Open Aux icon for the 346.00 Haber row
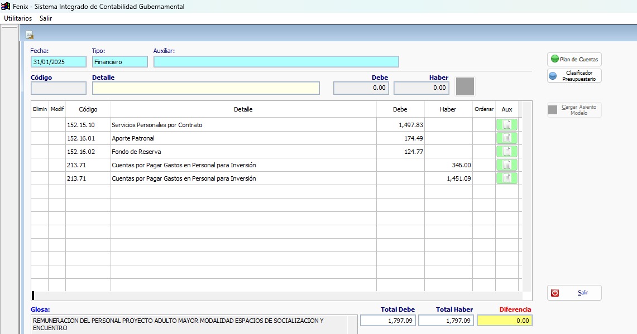 click(x=506, y=165)
